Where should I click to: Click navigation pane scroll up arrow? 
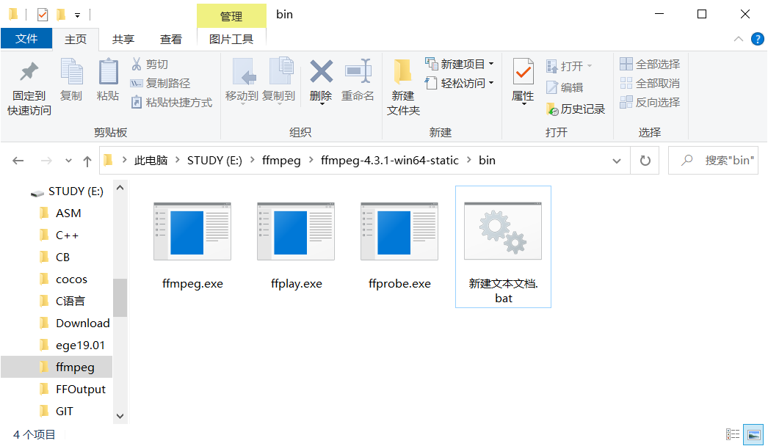[120, 188]
